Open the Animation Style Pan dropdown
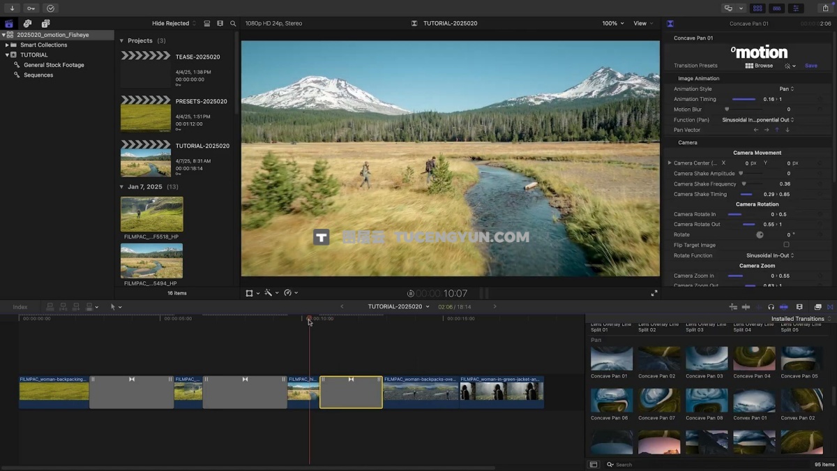Screen dimensions: 837x471 pyautogui.click(x=787, y=89)
